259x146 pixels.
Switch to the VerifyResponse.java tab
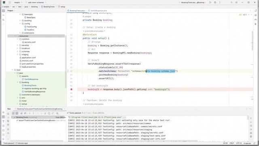click(98, 11)
